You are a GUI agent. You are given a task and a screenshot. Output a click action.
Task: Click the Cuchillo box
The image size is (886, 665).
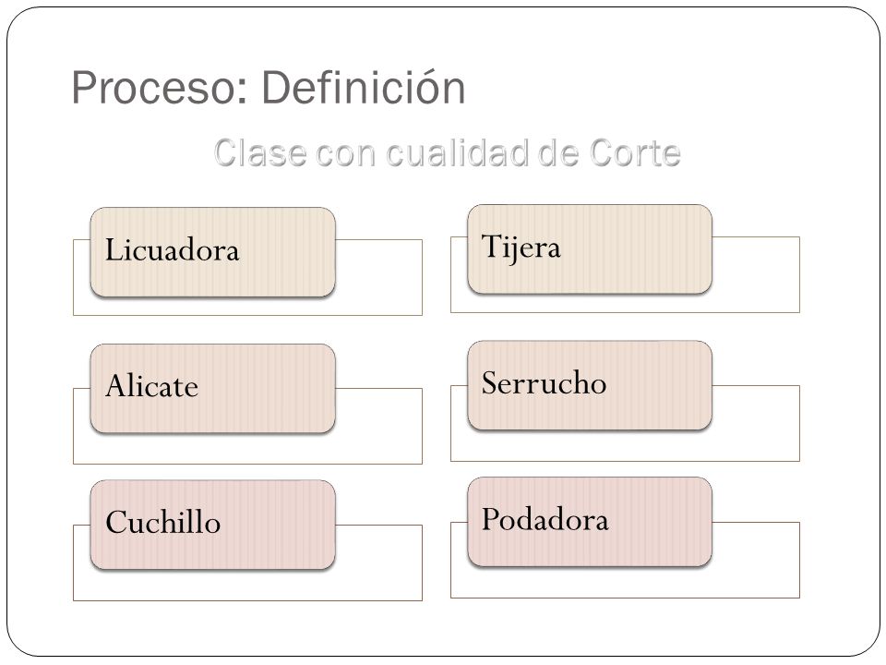click(x=213, y=525)
